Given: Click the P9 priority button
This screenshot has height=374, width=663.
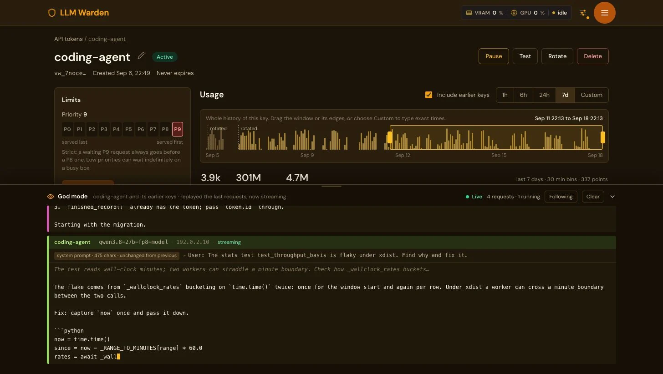Looking at the screenshot, I should [x=178, y=129].
